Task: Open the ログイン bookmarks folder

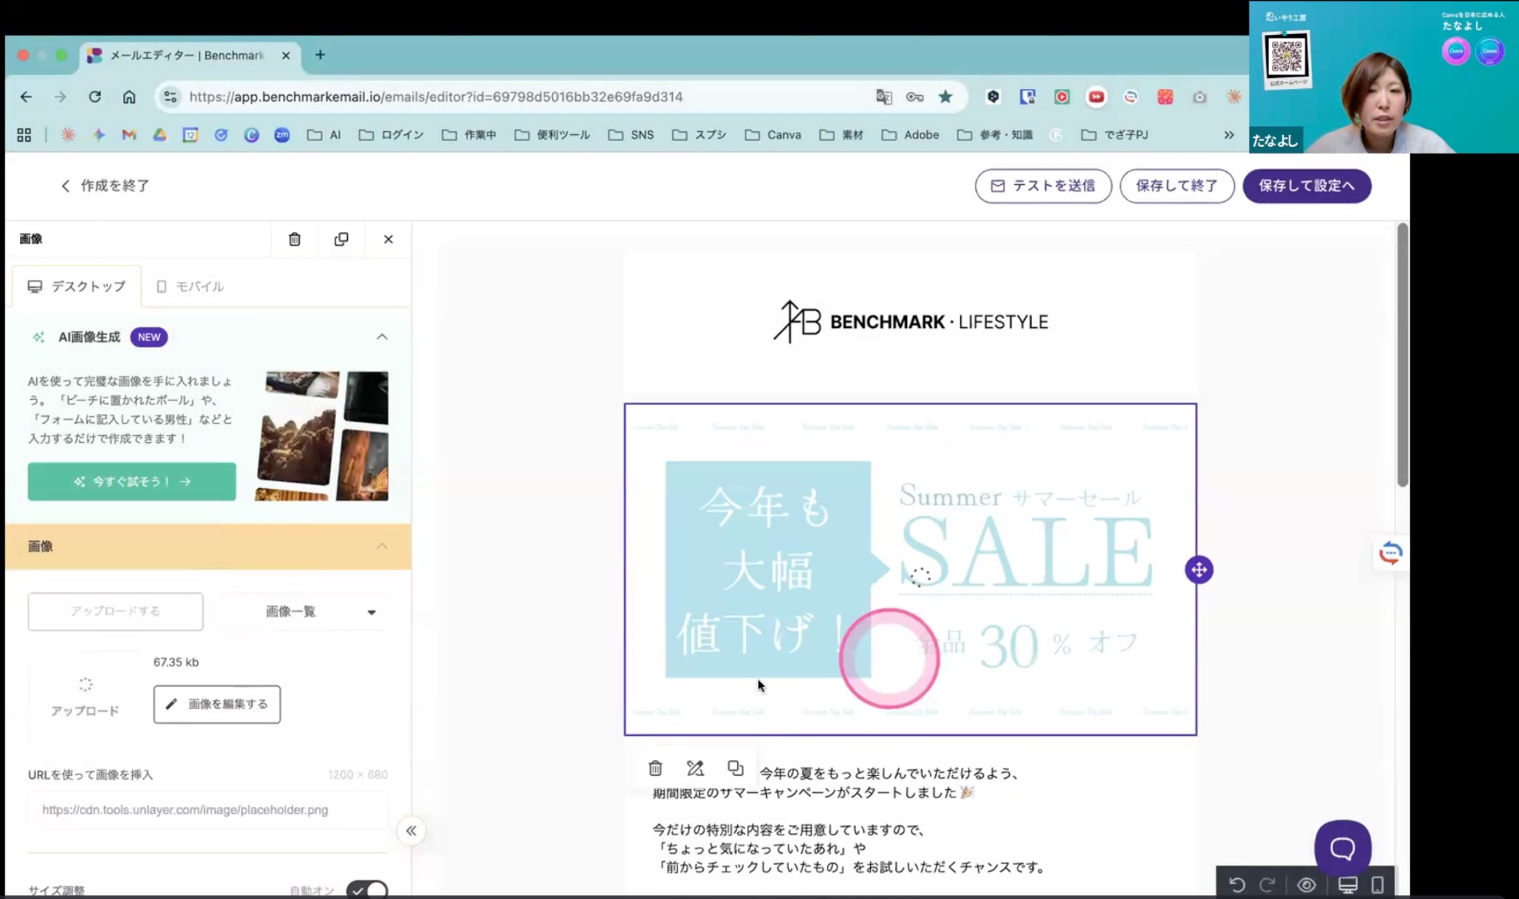Action: pyautogui.click(x=391, y=135)
